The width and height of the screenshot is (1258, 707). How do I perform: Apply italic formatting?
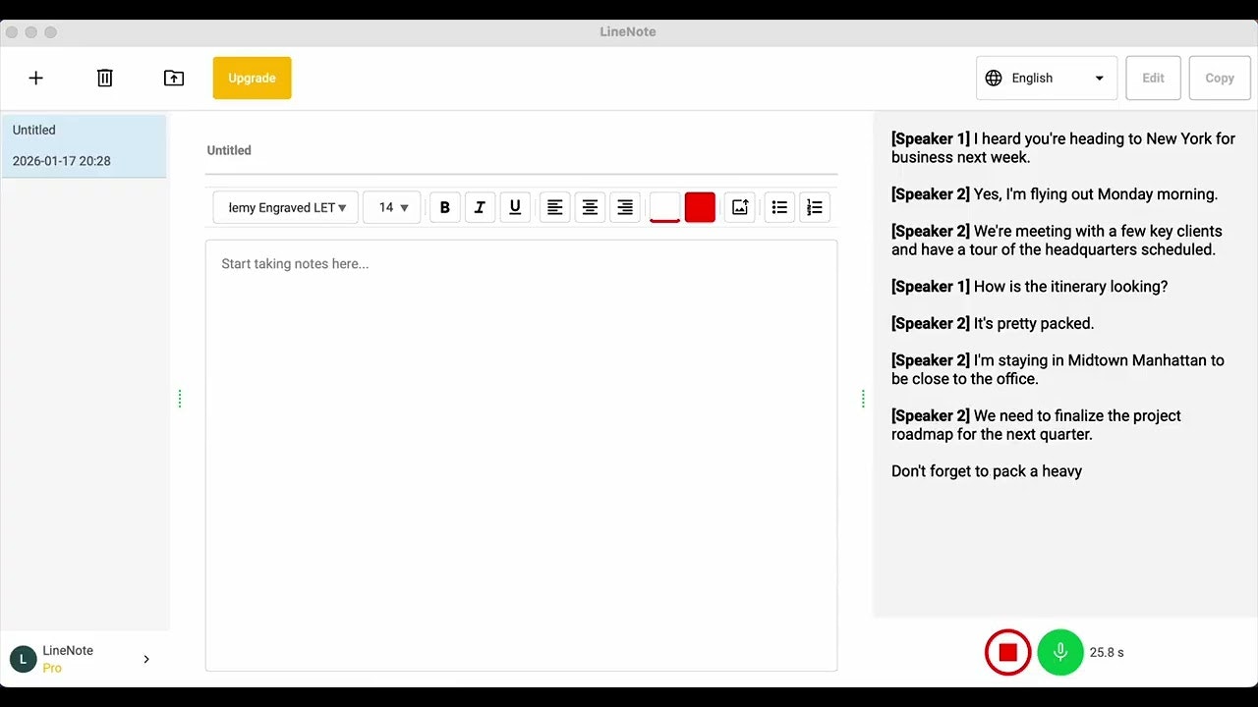(x=480, y=207)
